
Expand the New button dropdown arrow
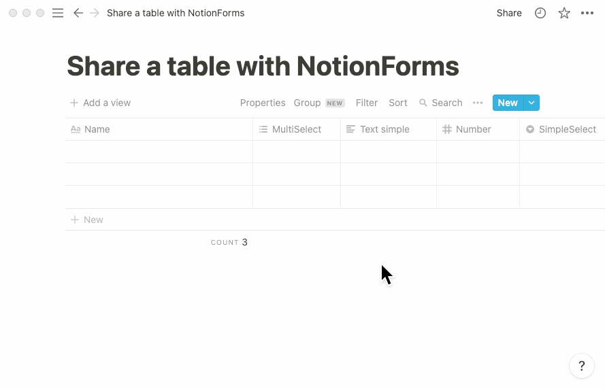pyautogui.click(x=532, y=103)
